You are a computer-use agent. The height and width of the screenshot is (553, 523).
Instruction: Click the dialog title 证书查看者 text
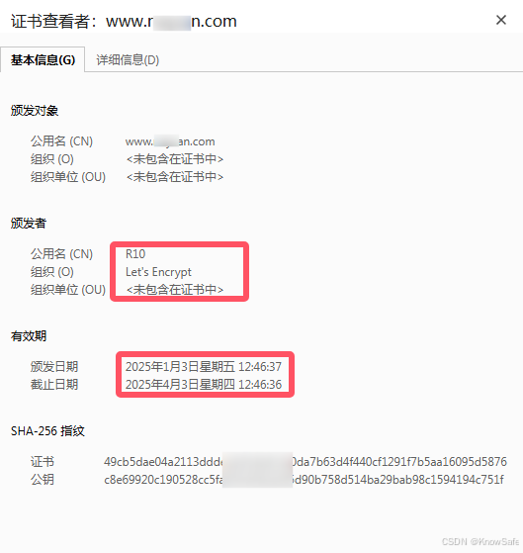(x=49, y=21)
